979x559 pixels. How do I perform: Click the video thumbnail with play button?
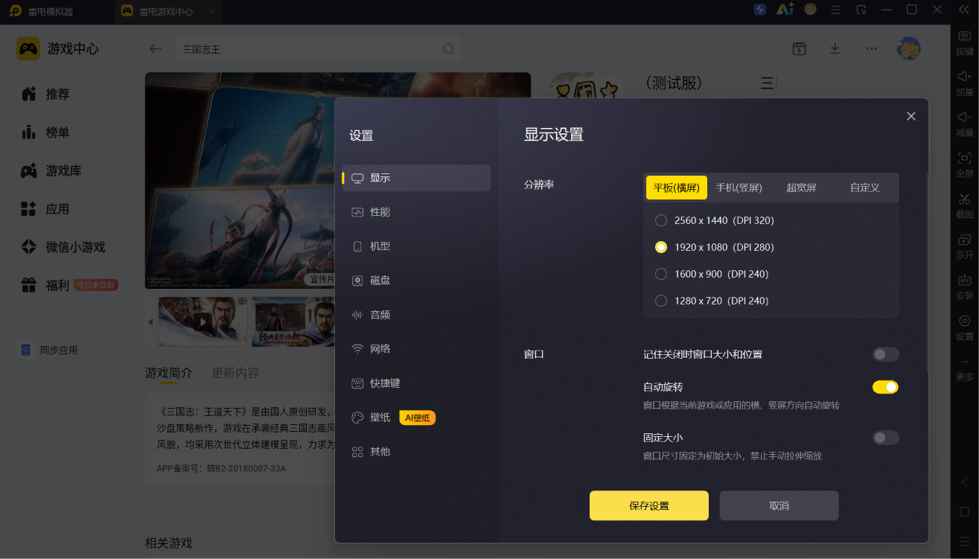pyautogui.click(x=203, y=322)
